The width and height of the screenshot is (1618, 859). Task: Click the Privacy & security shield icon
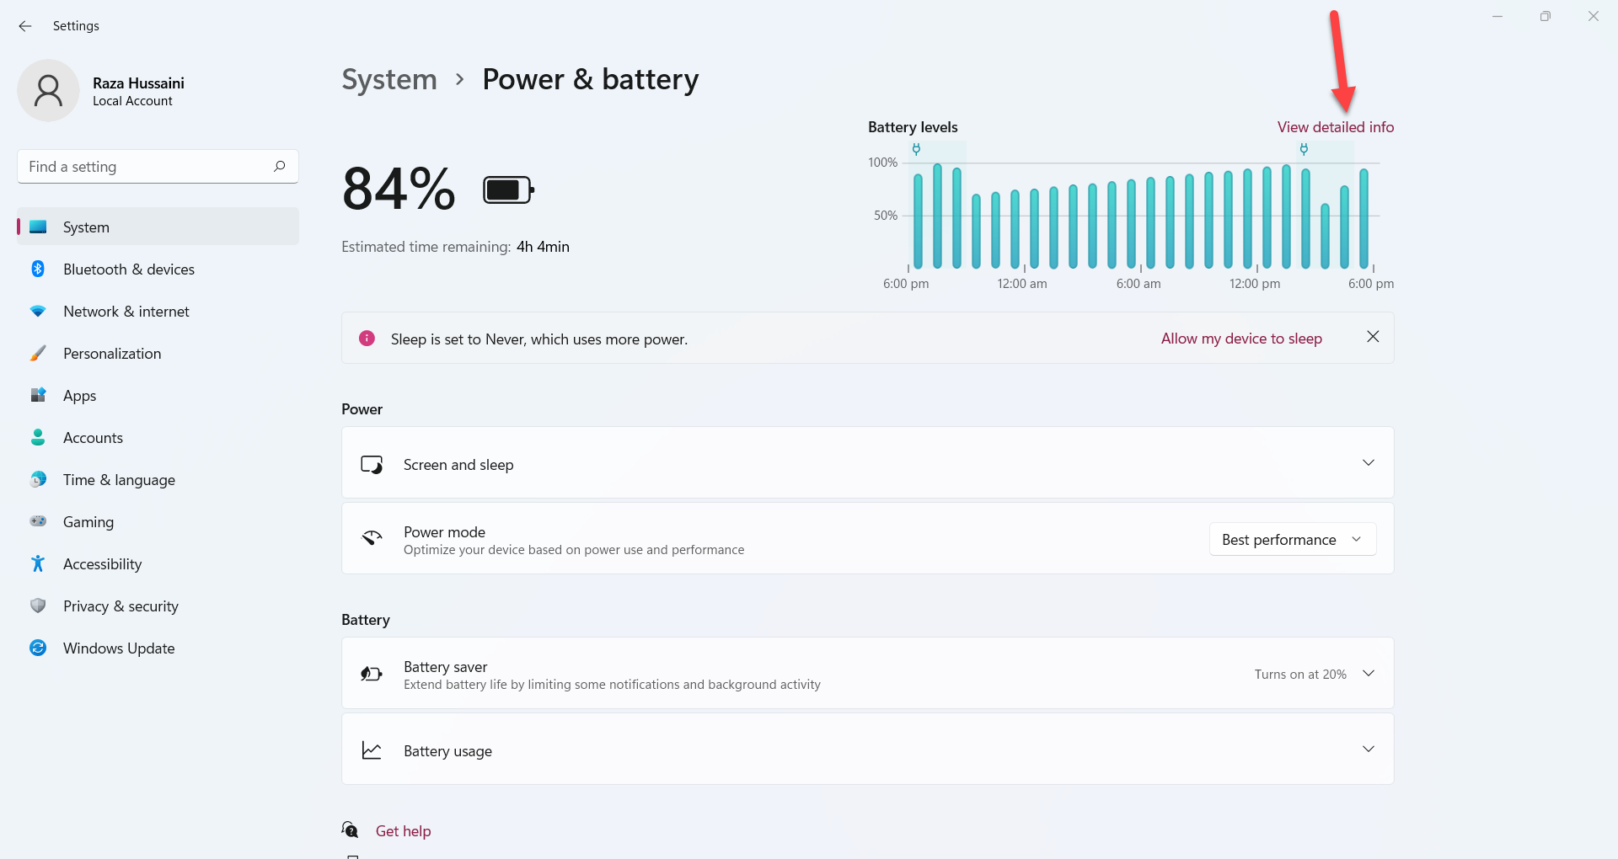click(38, 606)
